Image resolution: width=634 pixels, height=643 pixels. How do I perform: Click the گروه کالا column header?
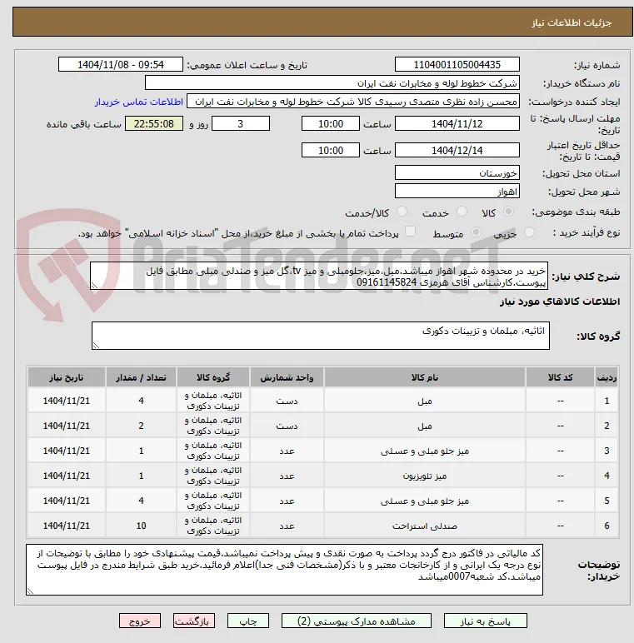(212, 377)
